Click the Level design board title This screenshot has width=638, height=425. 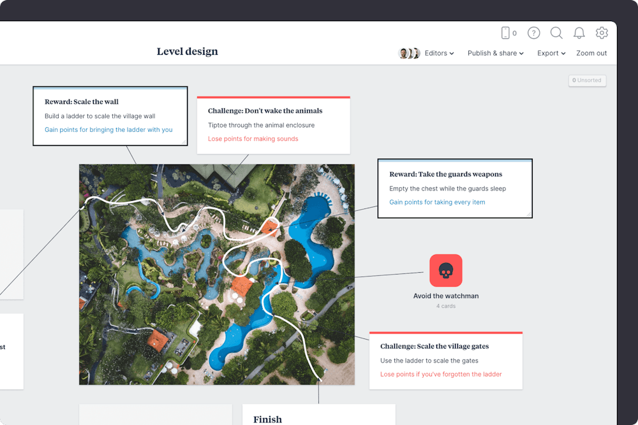point(188,52)
